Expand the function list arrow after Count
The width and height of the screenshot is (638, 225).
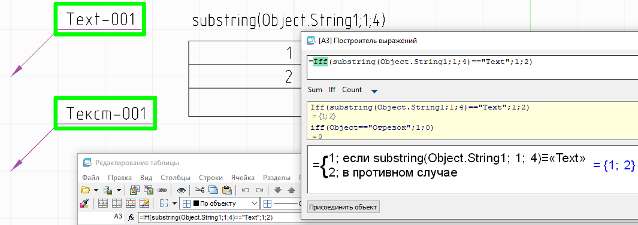(x=374, y=91)
